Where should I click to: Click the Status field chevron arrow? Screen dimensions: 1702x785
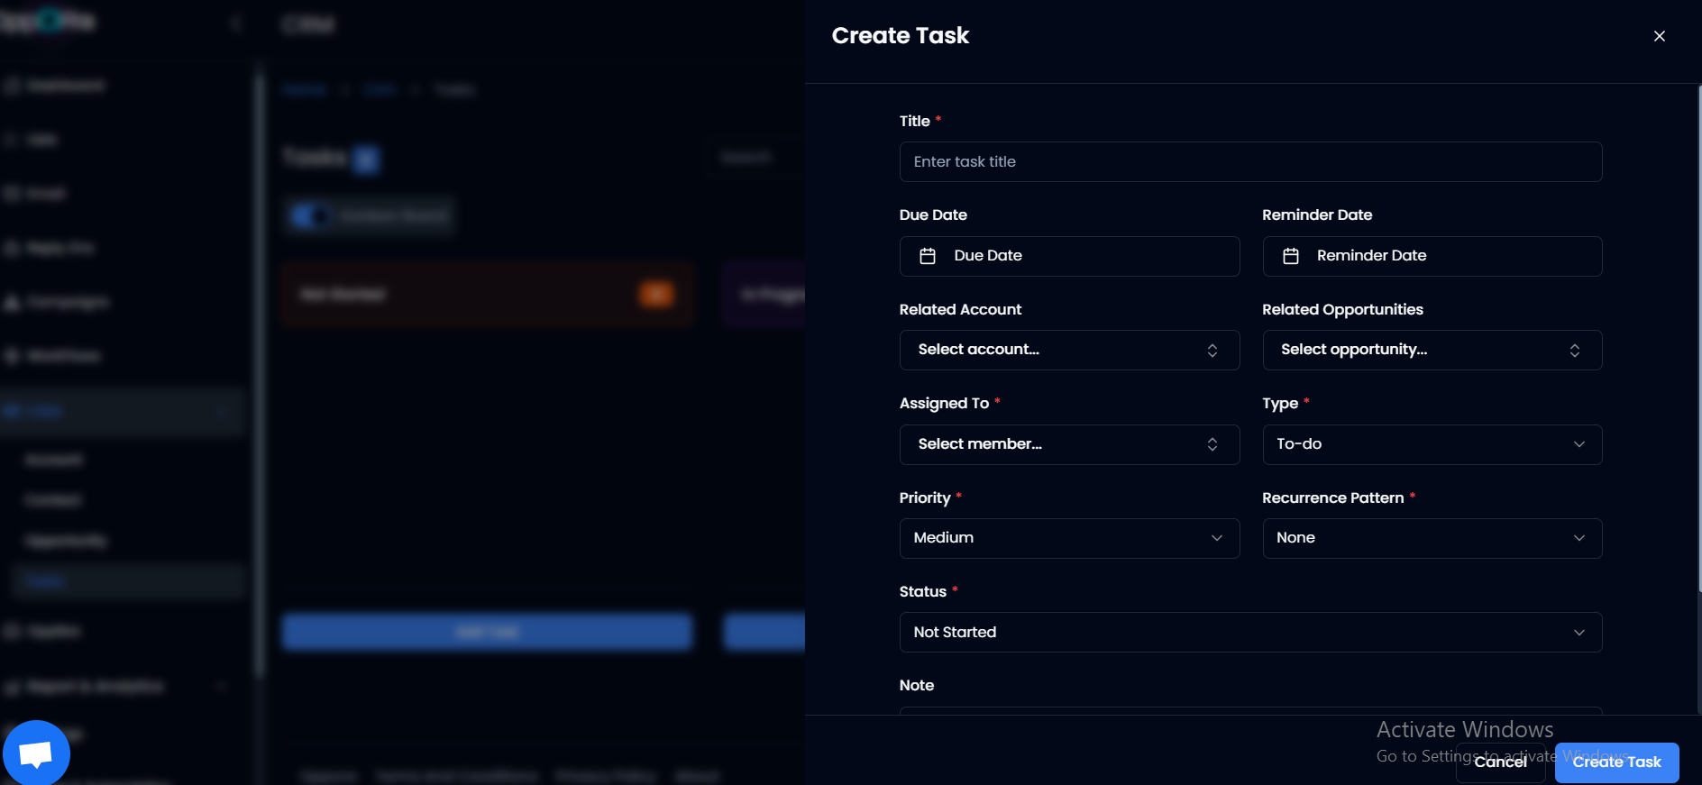pos(1578,633)
